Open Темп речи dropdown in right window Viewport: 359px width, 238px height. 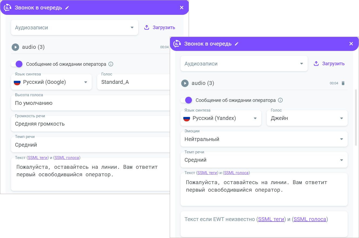(264, 160)
